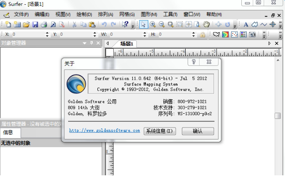Print the current plot
The width and height of the screenshot is (285, 182).
(44, 24)
